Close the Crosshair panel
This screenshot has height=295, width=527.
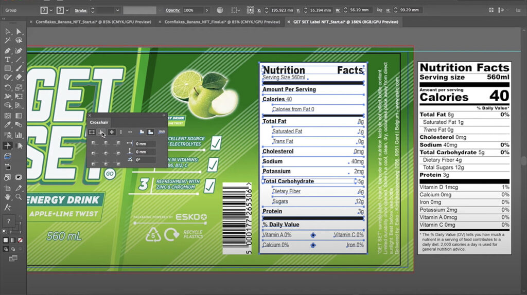point(90,115)
